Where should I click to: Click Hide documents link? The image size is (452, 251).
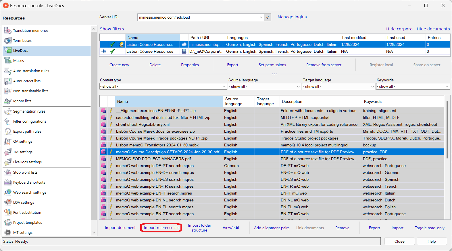(x=433, y=29)
